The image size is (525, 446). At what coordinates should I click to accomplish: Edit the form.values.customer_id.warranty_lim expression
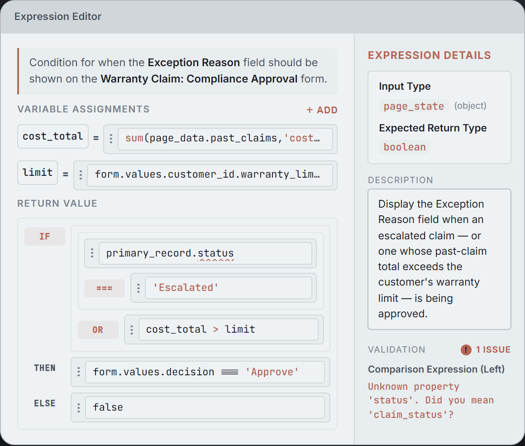210,175
